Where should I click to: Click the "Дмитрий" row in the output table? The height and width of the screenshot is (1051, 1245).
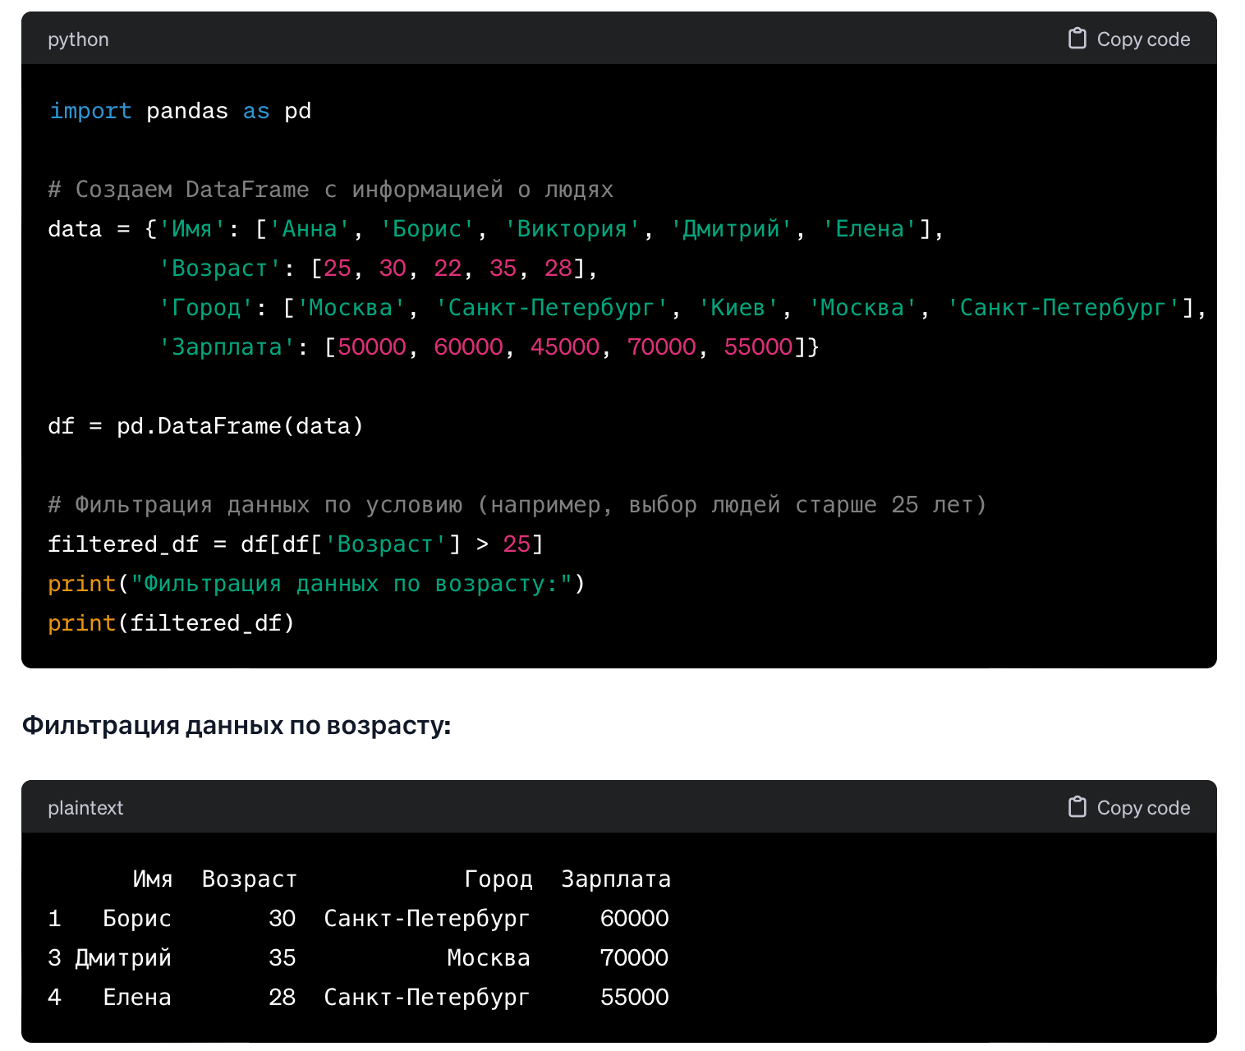[123, 958]
